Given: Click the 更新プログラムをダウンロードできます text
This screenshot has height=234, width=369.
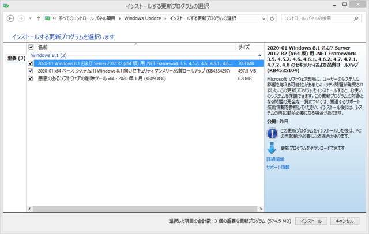Looking at the screenshot, I should [312, 148].
